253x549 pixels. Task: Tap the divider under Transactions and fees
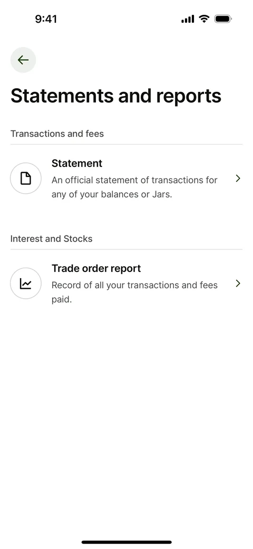pos(126,144)
